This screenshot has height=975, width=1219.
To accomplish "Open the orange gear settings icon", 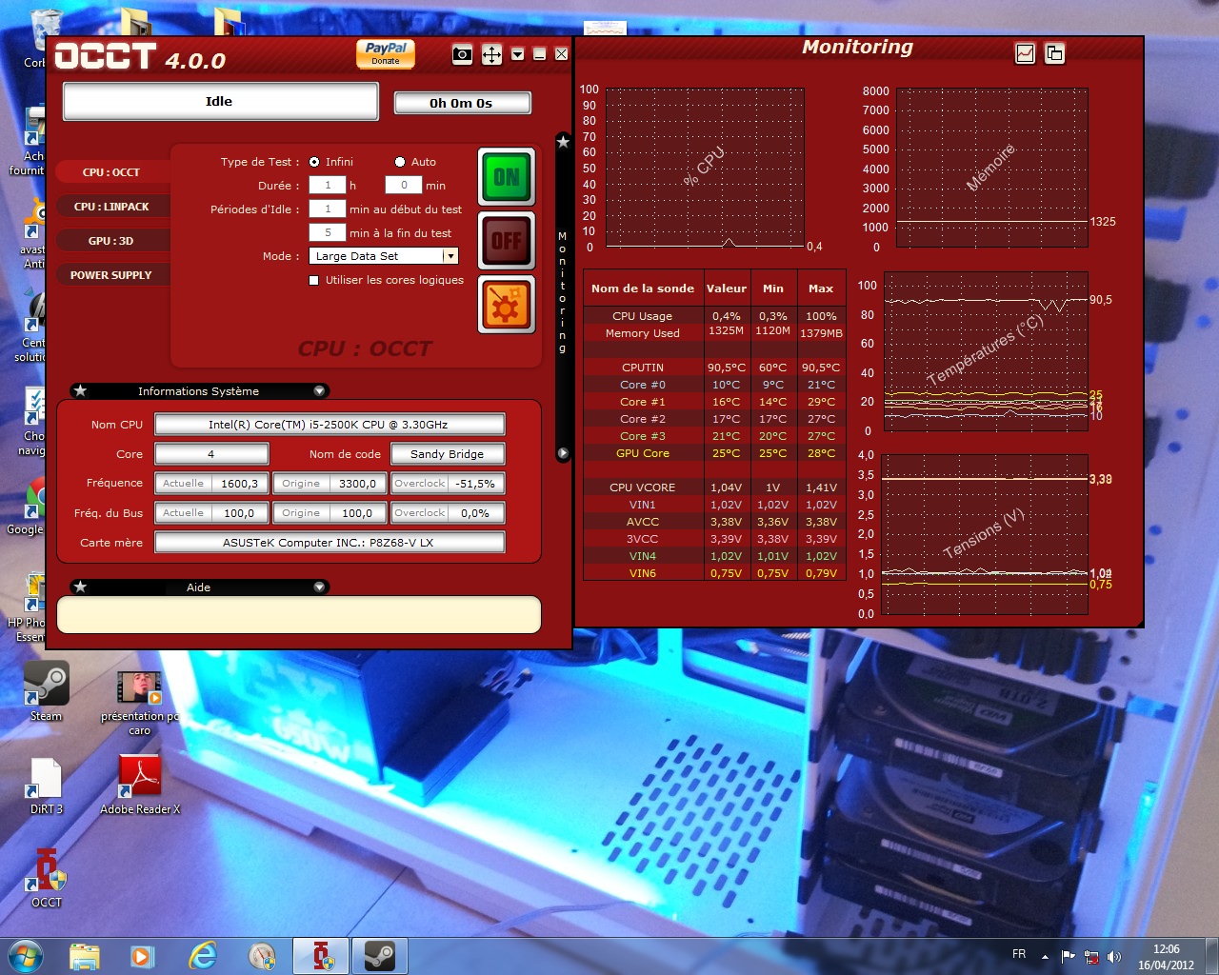I will point(507,306).
